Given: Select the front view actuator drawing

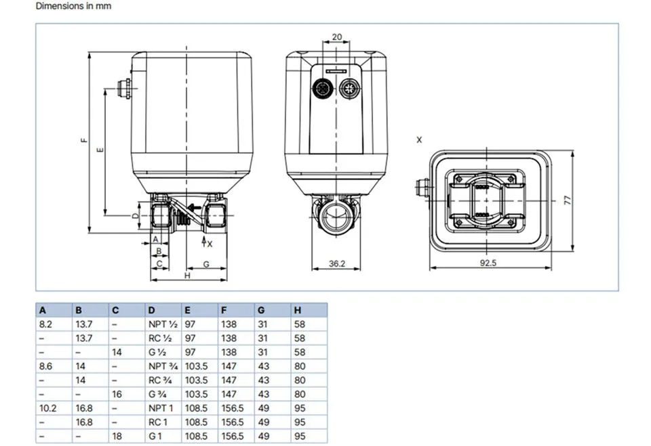Looking at the screenshot, I should 336,145.
